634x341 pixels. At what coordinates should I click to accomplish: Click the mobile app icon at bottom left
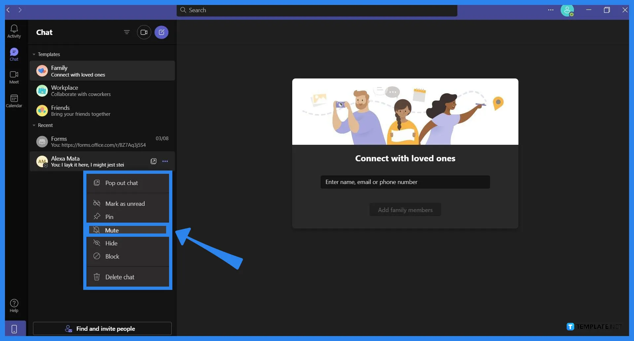pos(14,328)
